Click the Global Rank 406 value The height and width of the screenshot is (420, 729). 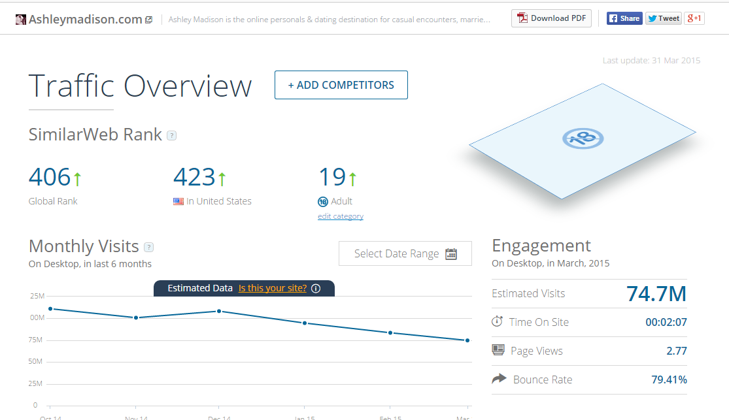(x=49, y=177)
